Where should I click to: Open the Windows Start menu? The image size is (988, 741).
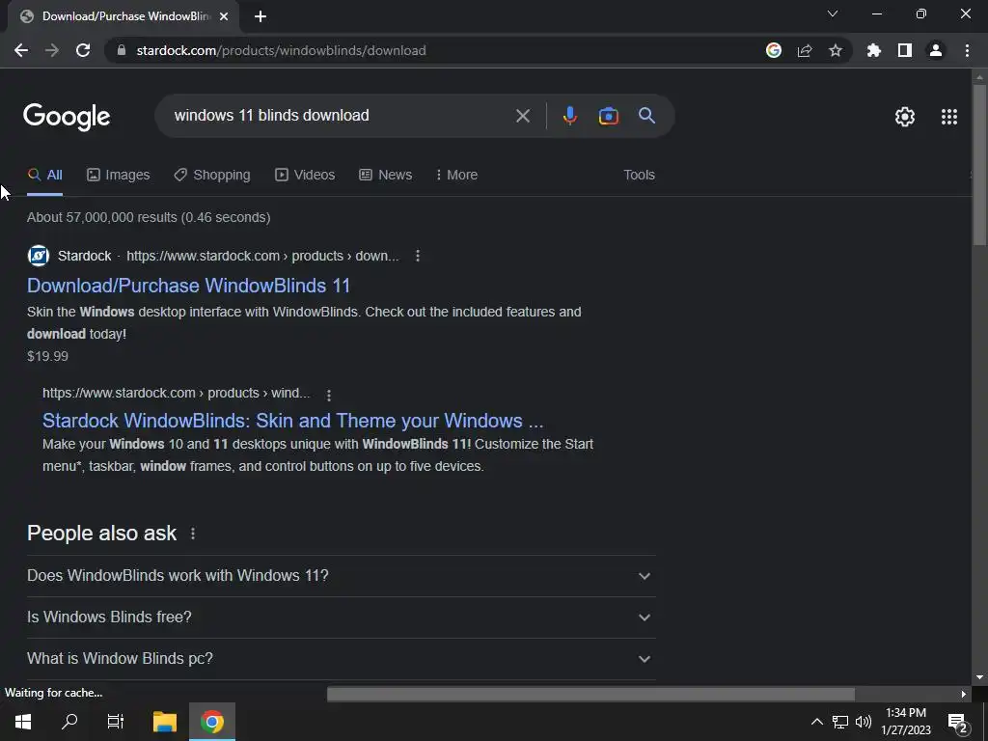tap(23, 722)
